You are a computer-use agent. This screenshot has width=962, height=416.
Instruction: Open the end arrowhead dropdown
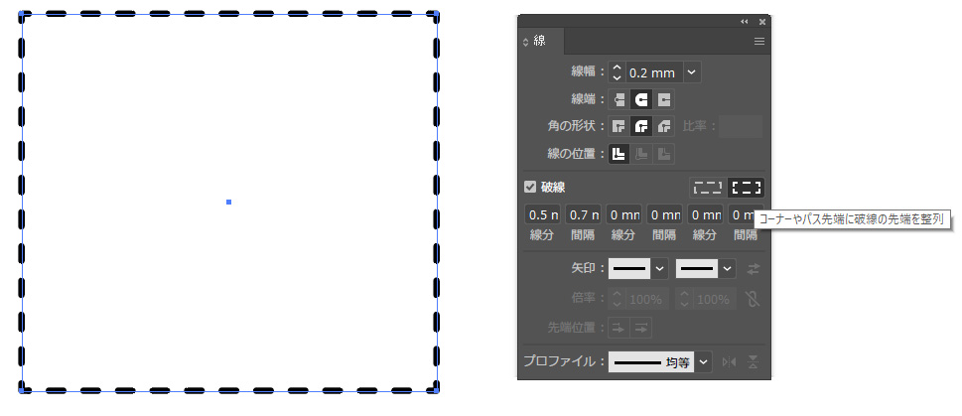click(727, 269)
